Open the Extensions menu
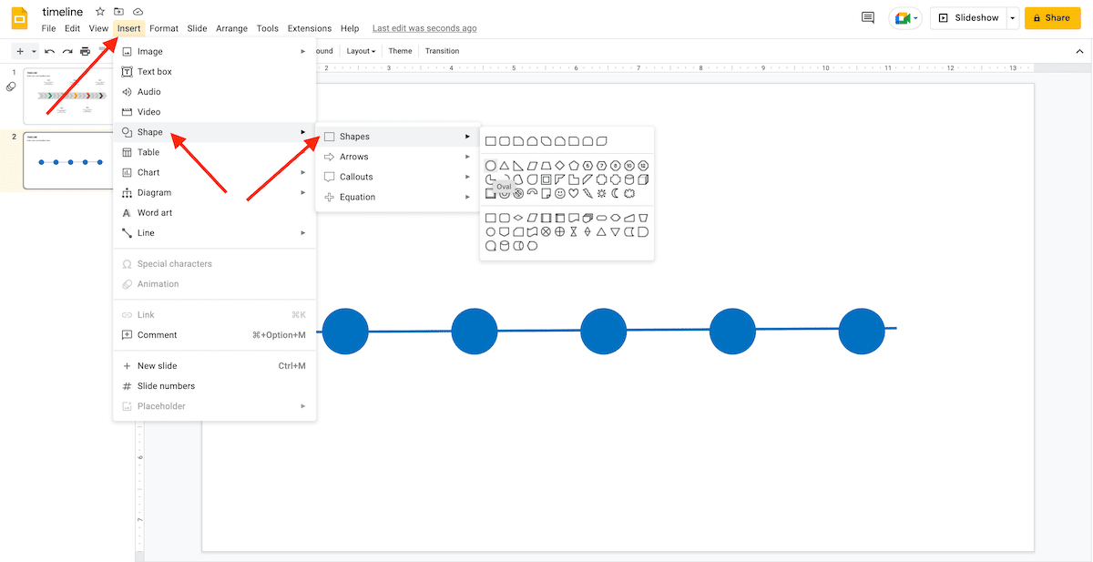The image size is (1093, 562). click(x=310, y=28)
